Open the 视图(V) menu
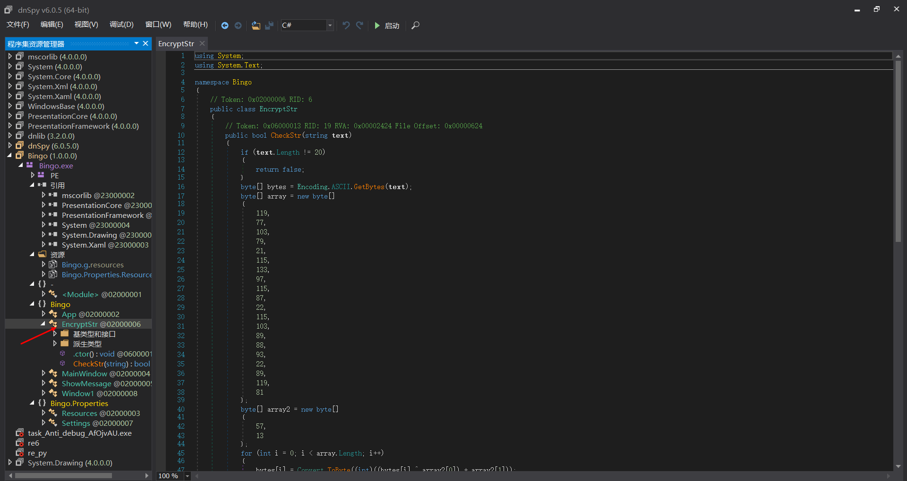Viewport: 907px width, 481px height. coord(86,25)
